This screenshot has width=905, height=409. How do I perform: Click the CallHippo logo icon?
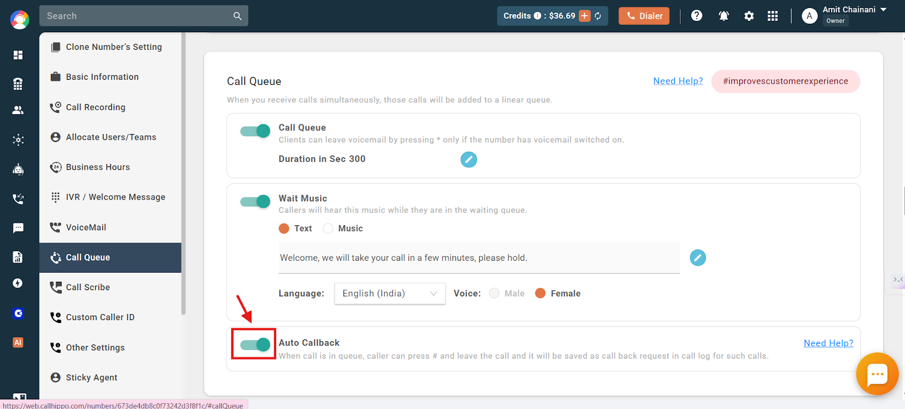coord(19,20)
